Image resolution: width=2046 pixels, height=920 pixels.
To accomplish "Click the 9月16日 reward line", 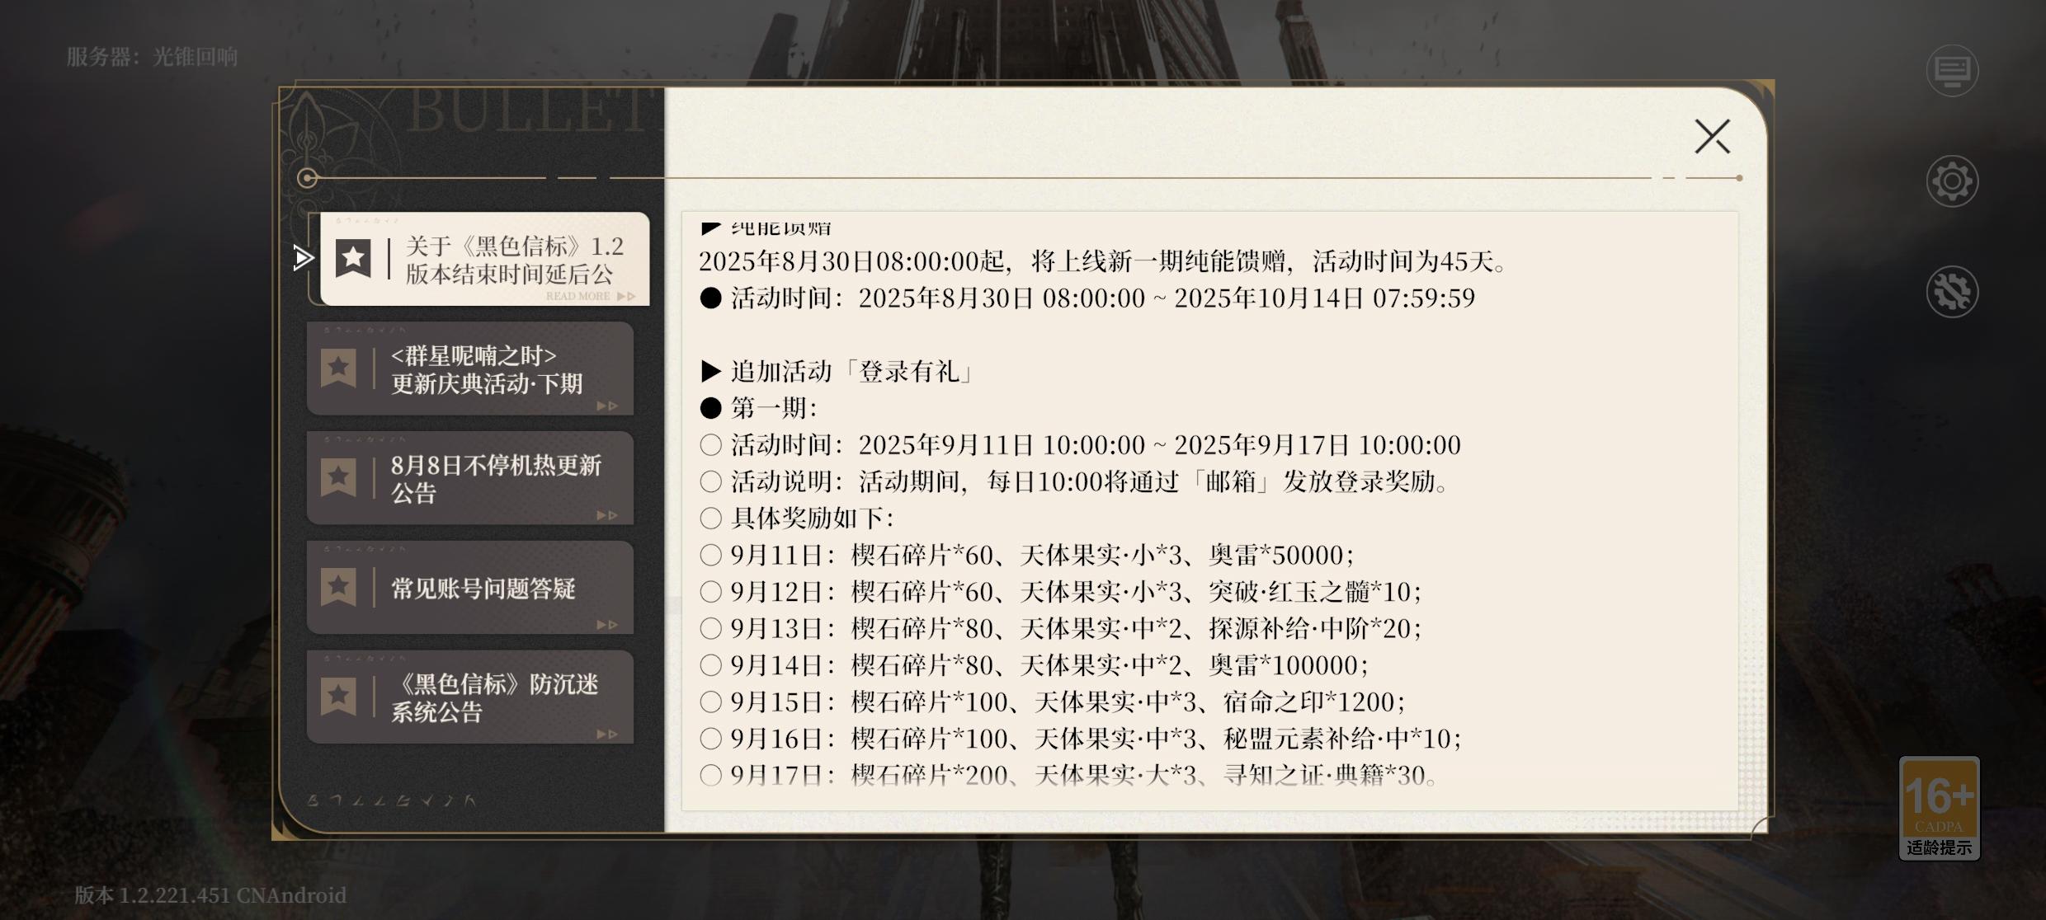I will point(1081,739).
